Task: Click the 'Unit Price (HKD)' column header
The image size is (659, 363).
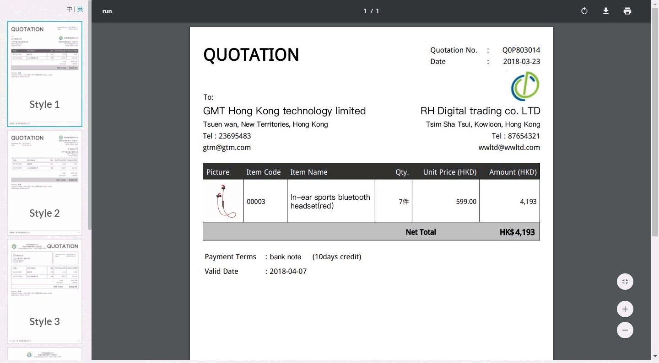Action: [x=450, y=172]
